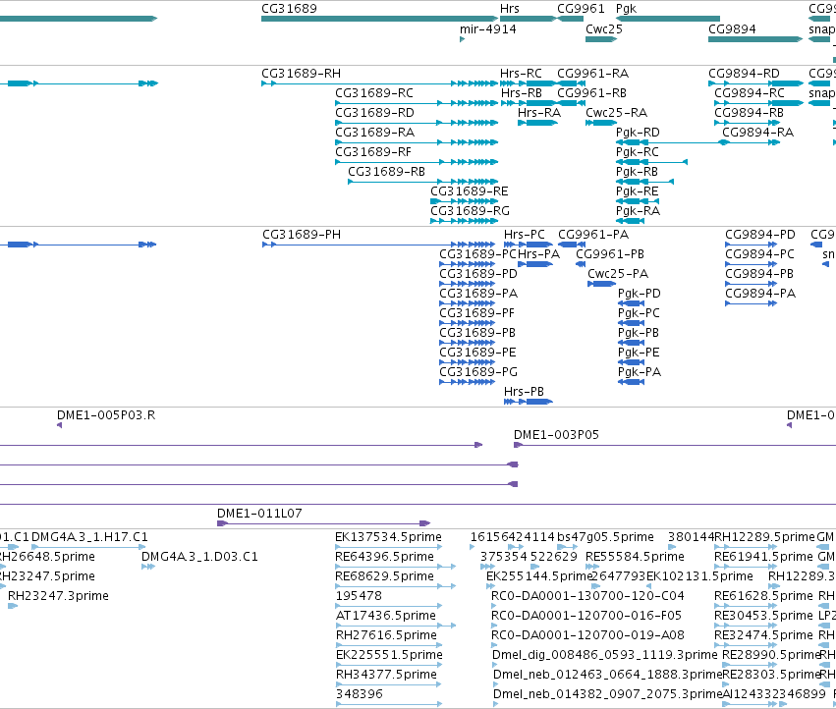
Task: Select transcript CG31689-RA
Action: [374, 133]
